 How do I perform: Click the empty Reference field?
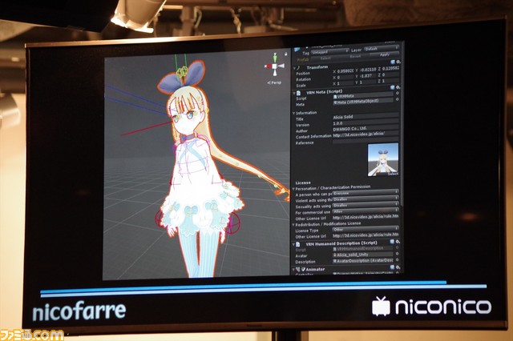point(366,141)
